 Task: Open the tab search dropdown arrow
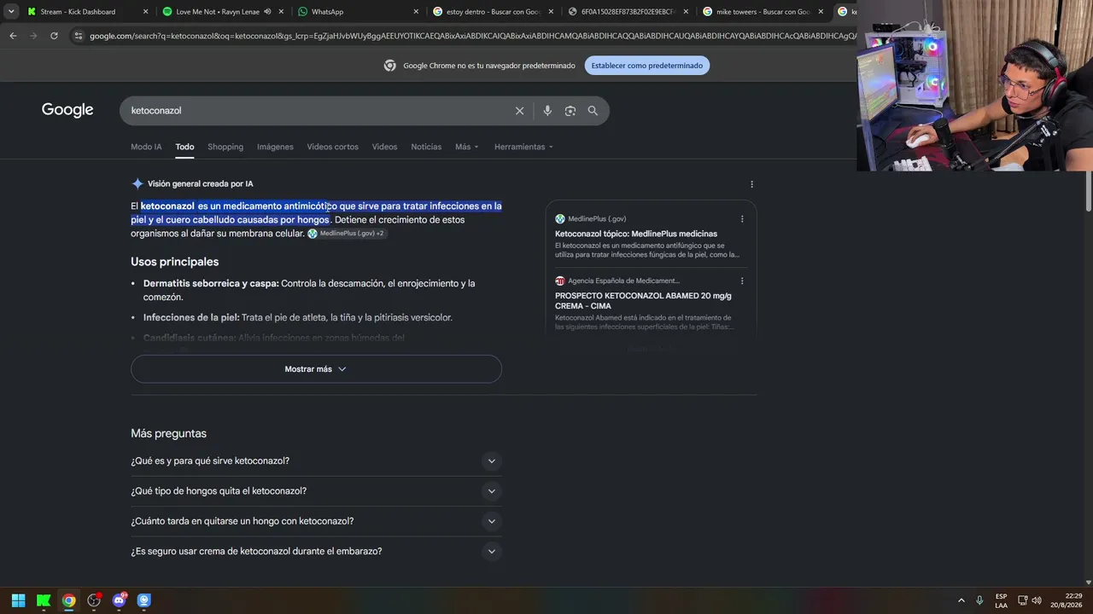point(11,12)
